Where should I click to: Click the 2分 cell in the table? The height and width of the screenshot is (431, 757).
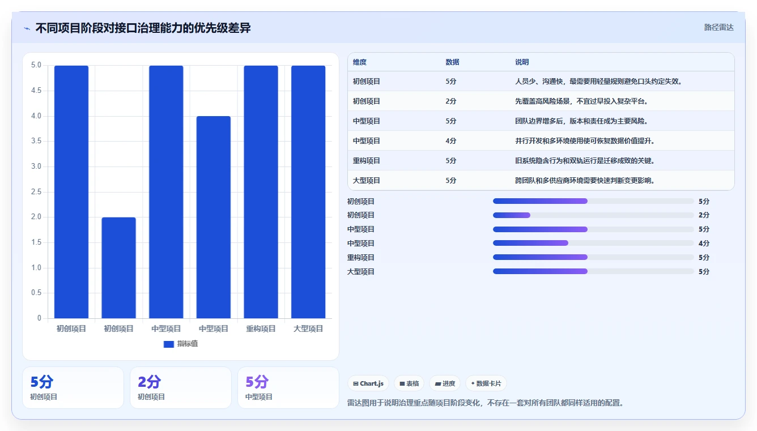451,101
